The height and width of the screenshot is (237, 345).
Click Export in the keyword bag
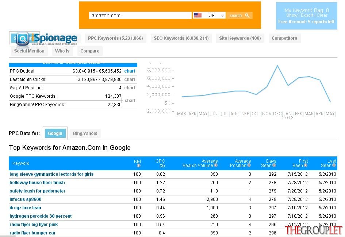coord(307,15)
